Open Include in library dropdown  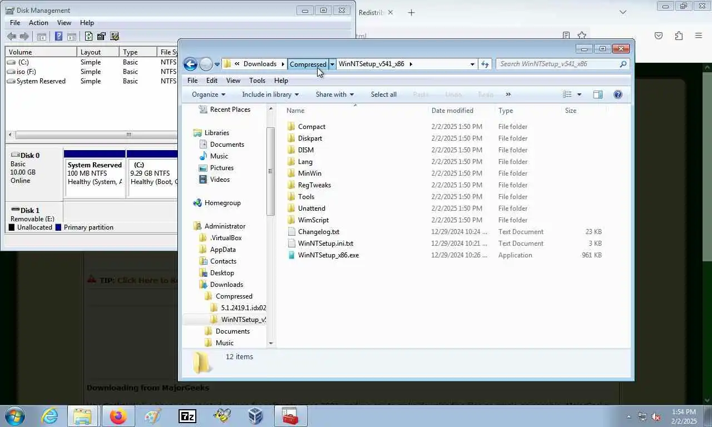click(x=270, y=95)
